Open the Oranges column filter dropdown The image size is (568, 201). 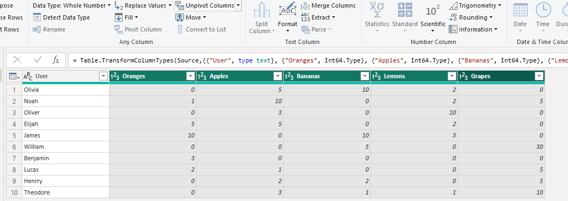point(191,76)
